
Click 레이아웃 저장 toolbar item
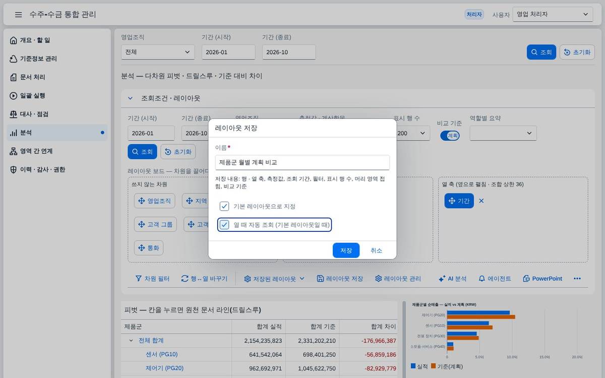click(340, 279)
